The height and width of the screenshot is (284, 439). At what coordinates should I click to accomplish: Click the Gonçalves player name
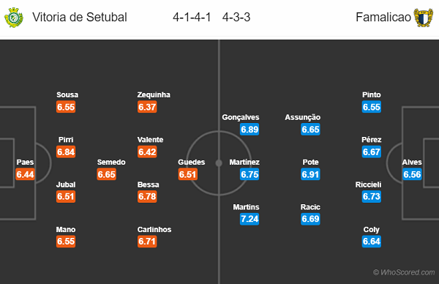pyautogui.click(x=241, y=117)
